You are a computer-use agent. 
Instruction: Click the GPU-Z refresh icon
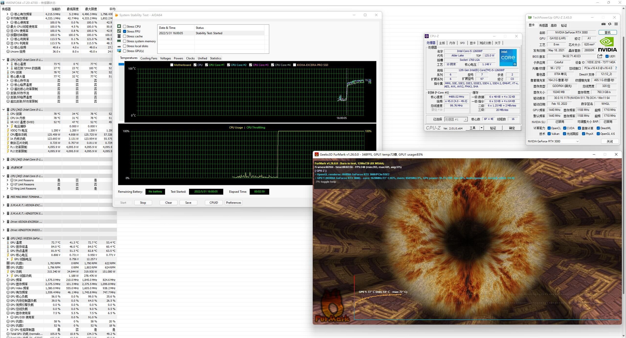(x=610, y=24)
